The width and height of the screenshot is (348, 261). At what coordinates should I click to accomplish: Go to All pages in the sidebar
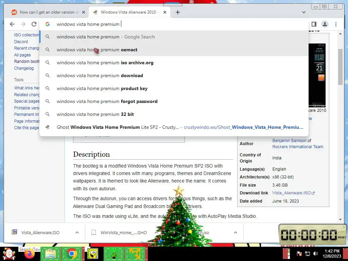tap(22, 55)
